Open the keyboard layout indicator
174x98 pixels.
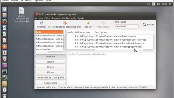coord(153,4)
